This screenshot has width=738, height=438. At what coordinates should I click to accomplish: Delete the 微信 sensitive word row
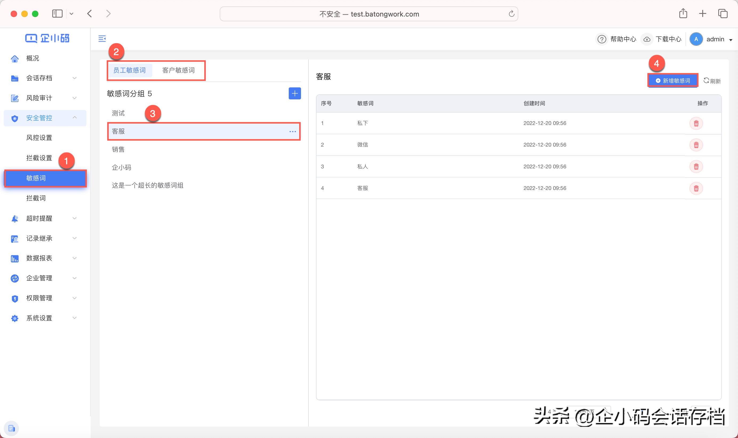(696, 145)
